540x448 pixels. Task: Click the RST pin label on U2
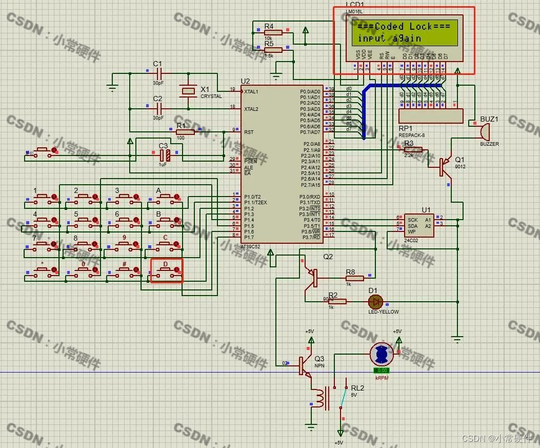pos(249,132)
